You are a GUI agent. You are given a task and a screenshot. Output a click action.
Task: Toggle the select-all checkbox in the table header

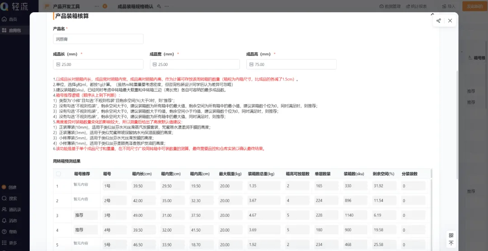58,174
